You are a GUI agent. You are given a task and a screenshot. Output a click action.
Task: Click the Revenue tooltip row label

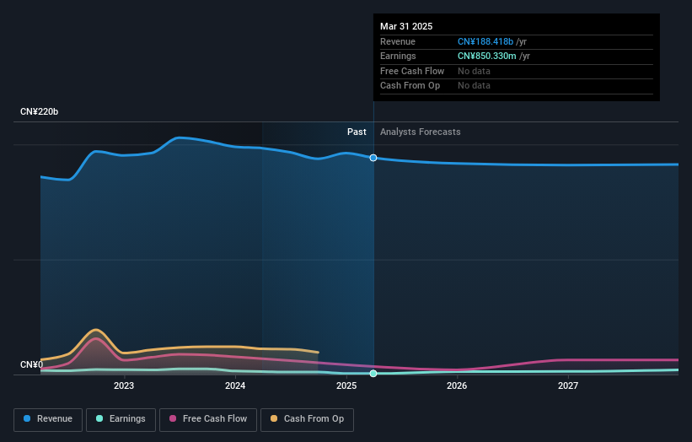click(x=398, y=41)
